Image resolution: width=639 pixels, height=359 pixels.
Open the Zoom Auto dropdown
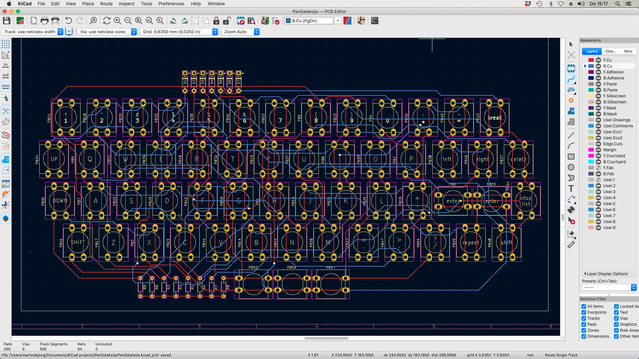click(x=257, y=32)
